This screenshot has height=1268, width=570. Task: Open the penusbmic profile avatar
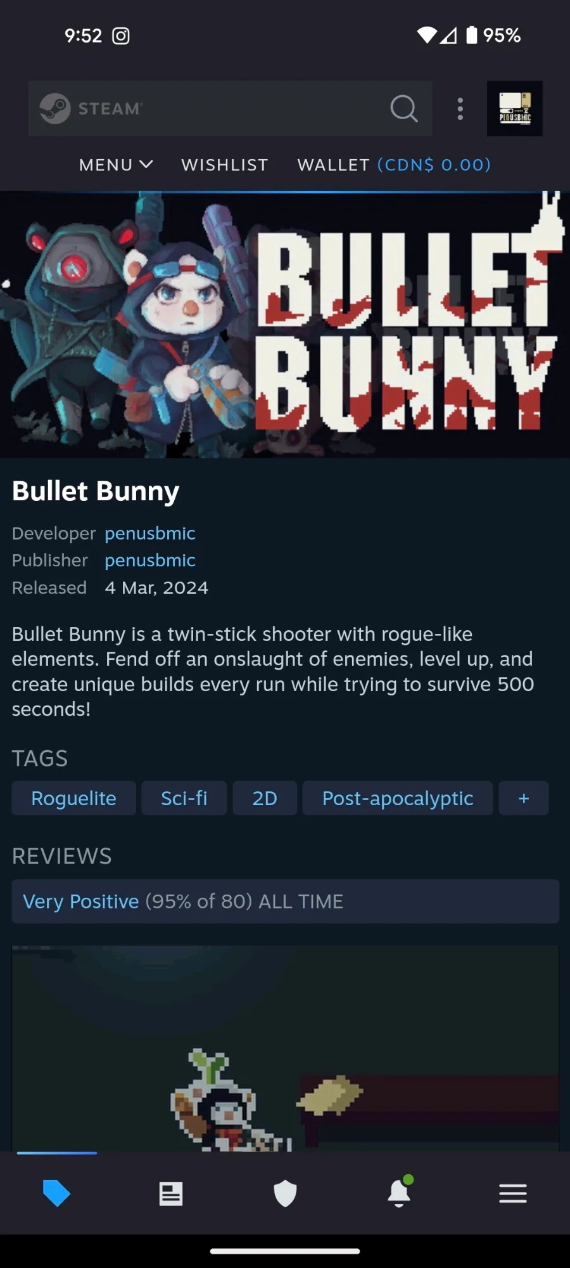click(514, 108)
